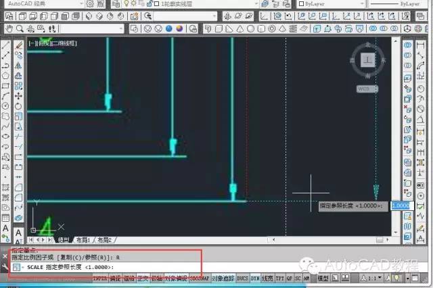
Task: Select the 3D Sphere modeling tool
Action: point(250,28)
